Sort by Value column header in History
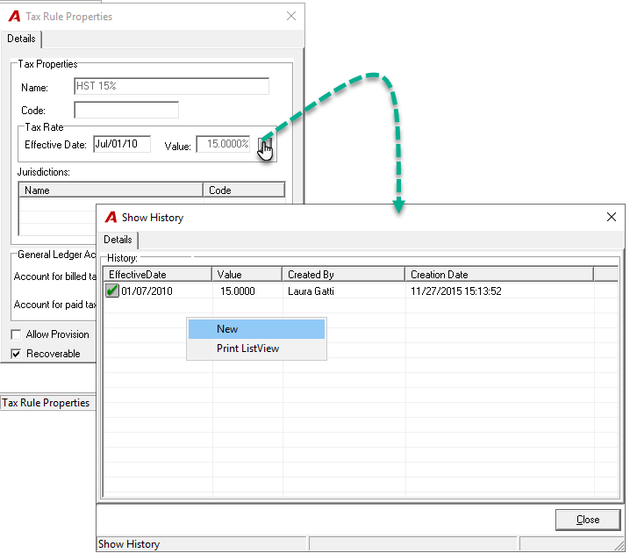The height and width of the screenshot is (553, 630). coord(247,275)
